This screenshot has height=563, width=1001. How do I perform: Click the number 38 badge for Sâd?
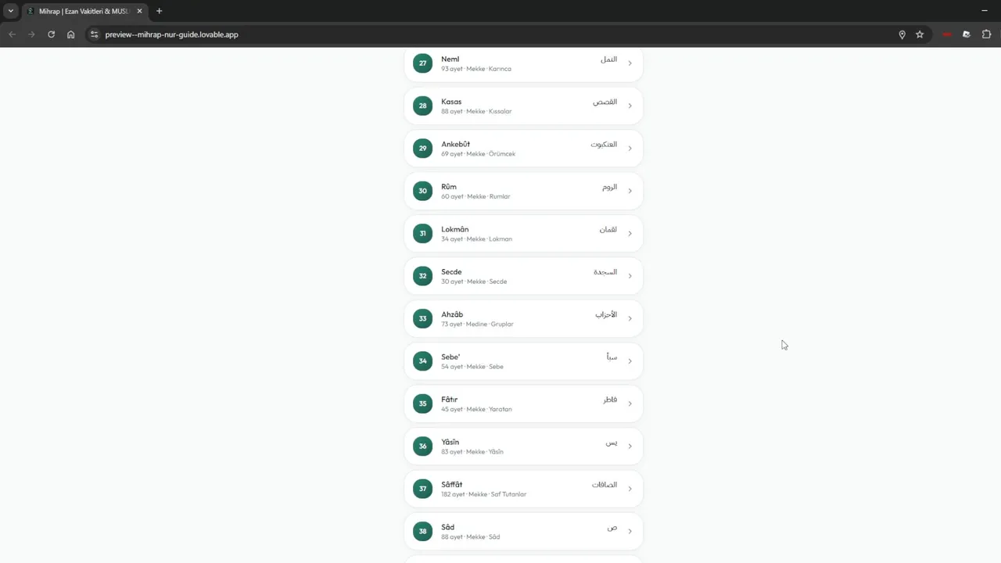click(x=422, y=532)
